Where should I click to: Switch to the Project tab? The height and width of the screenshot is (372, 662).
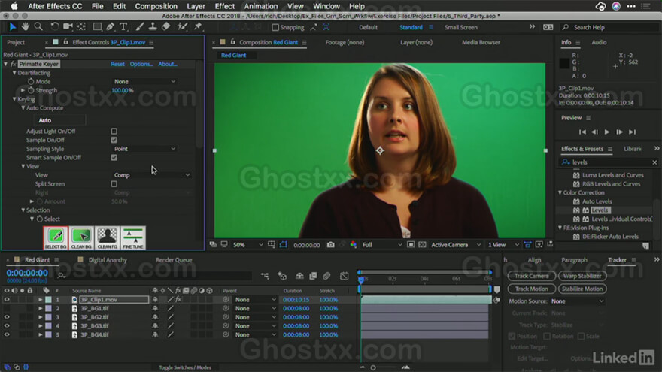16,42
